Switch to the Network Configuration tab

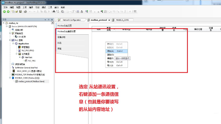(x=72, y=20)
